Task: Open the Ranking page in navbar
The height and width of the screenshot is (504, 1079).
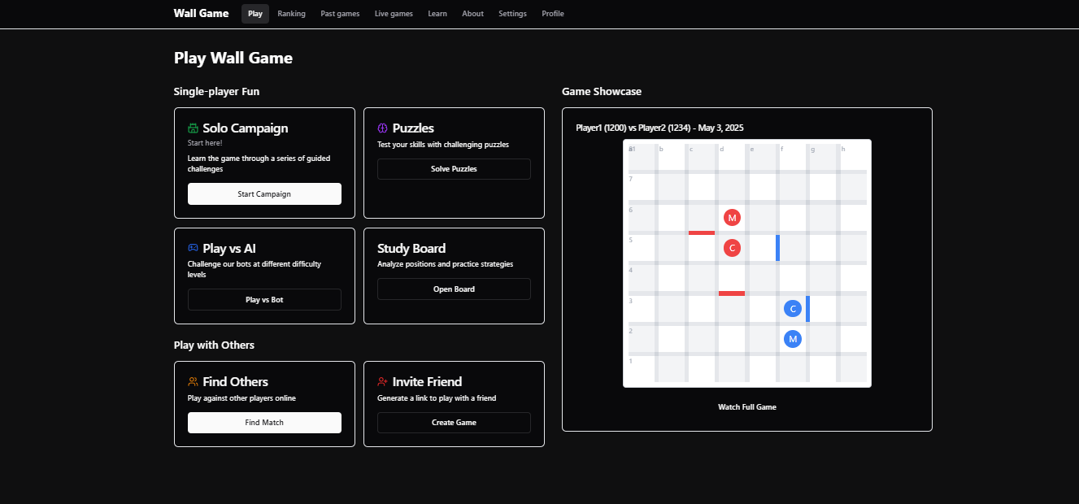Action: coord(291,14)
